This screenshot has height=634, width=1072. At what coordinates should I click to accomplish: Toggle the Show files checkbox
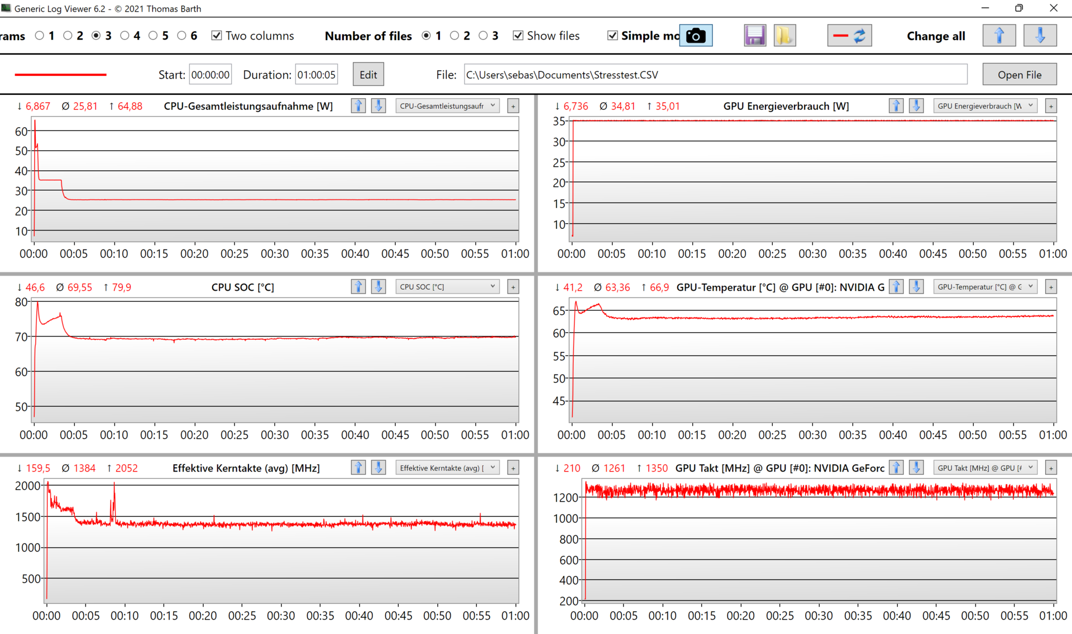tap(518, 36)
